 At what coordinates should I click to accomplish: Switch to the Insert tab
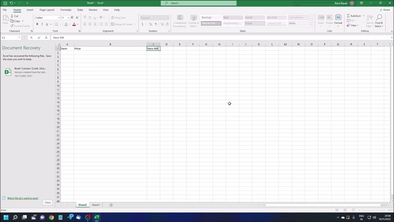[30, 10]
